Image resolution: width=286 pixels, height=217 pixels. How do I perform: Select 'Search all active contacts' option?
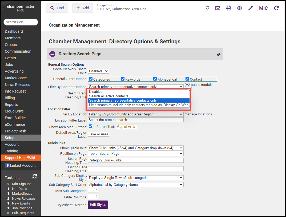109,96
